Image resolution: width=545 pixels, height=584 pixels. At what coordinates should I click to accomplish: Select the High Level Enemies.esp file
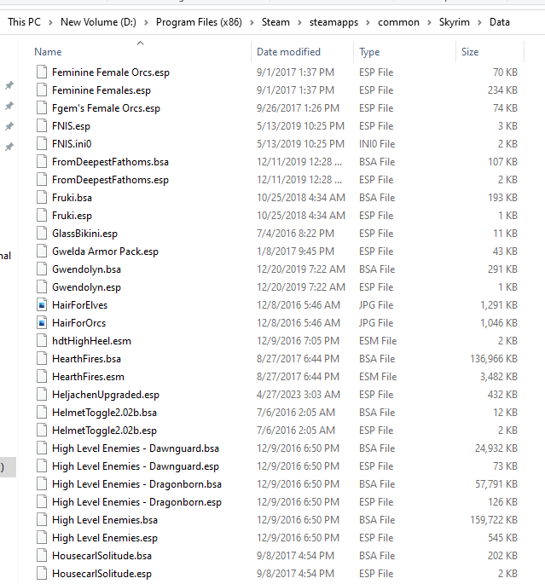click(105, 538)
